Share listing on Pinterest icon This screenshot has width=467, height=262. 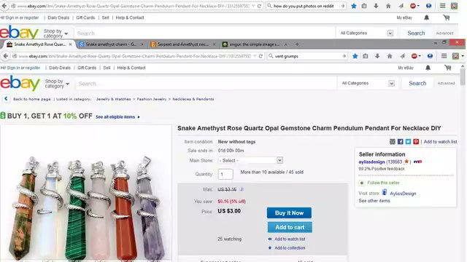[416, 142]
